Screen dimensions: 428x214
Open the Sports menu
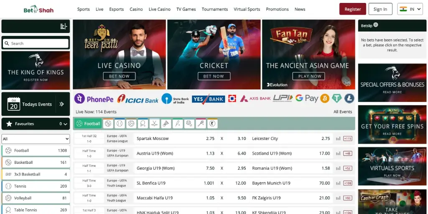[83, 9]
